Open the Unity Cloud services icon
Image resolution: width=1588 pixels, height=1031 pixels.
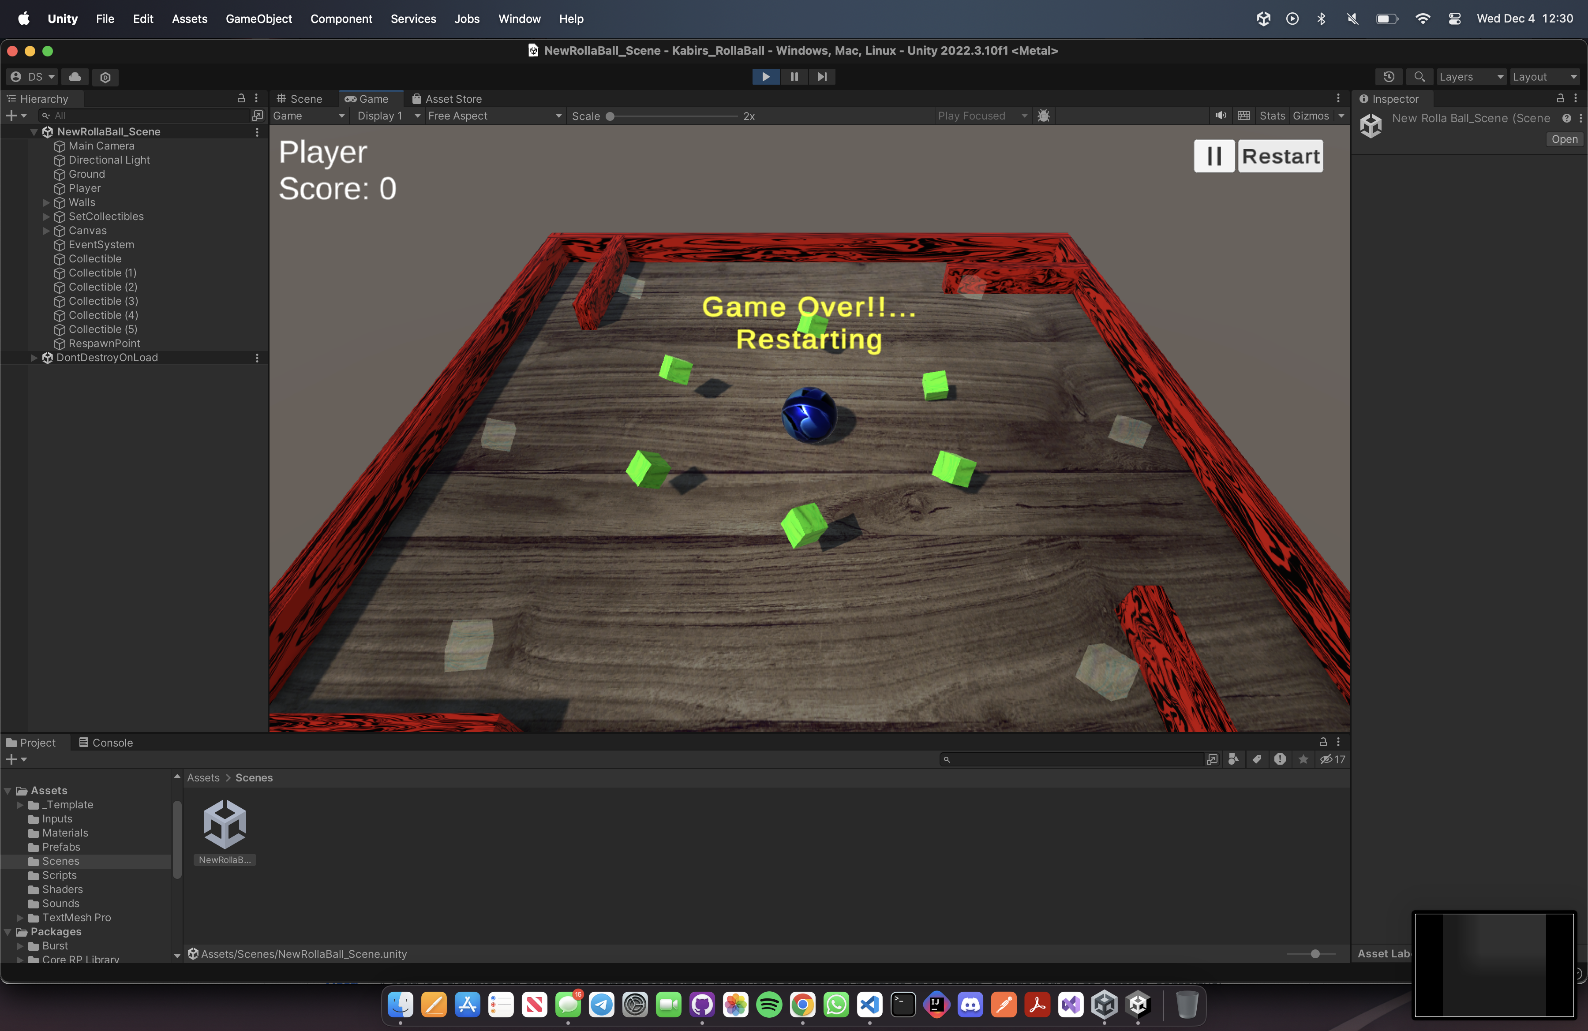click(75, 77)
